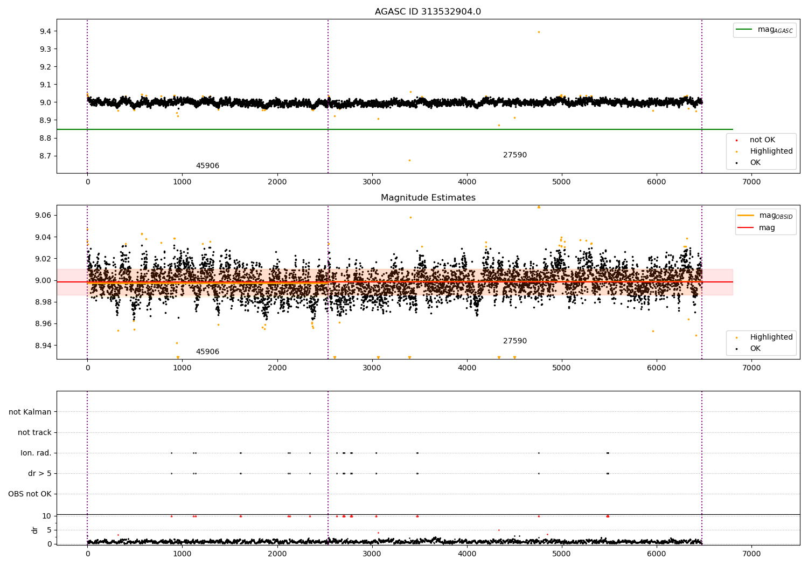Click the orange outlier point below 8.7 in top plot
This screenshot has width=808, height=566.
pos(409,160)
